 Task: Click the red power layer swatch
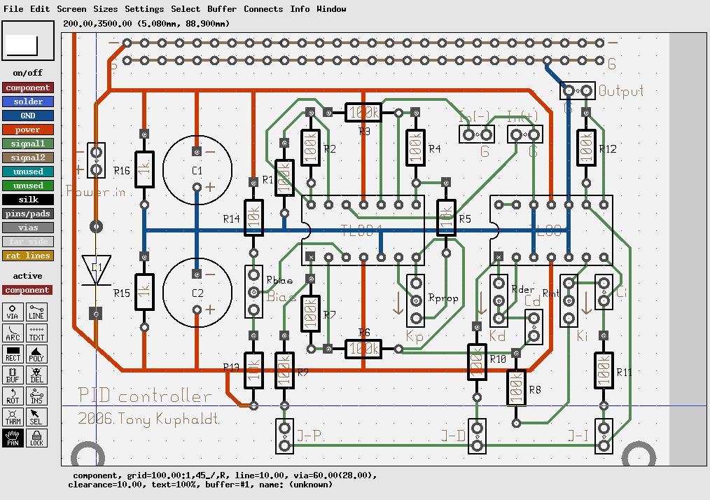(x=27, y=130)
